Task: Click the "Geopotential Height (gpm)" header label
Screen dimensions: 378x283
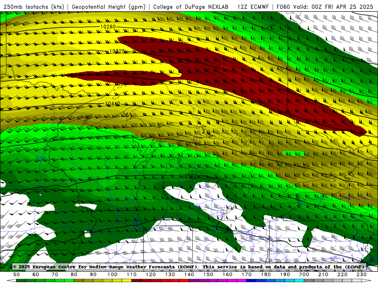Action: click(109, 7)
